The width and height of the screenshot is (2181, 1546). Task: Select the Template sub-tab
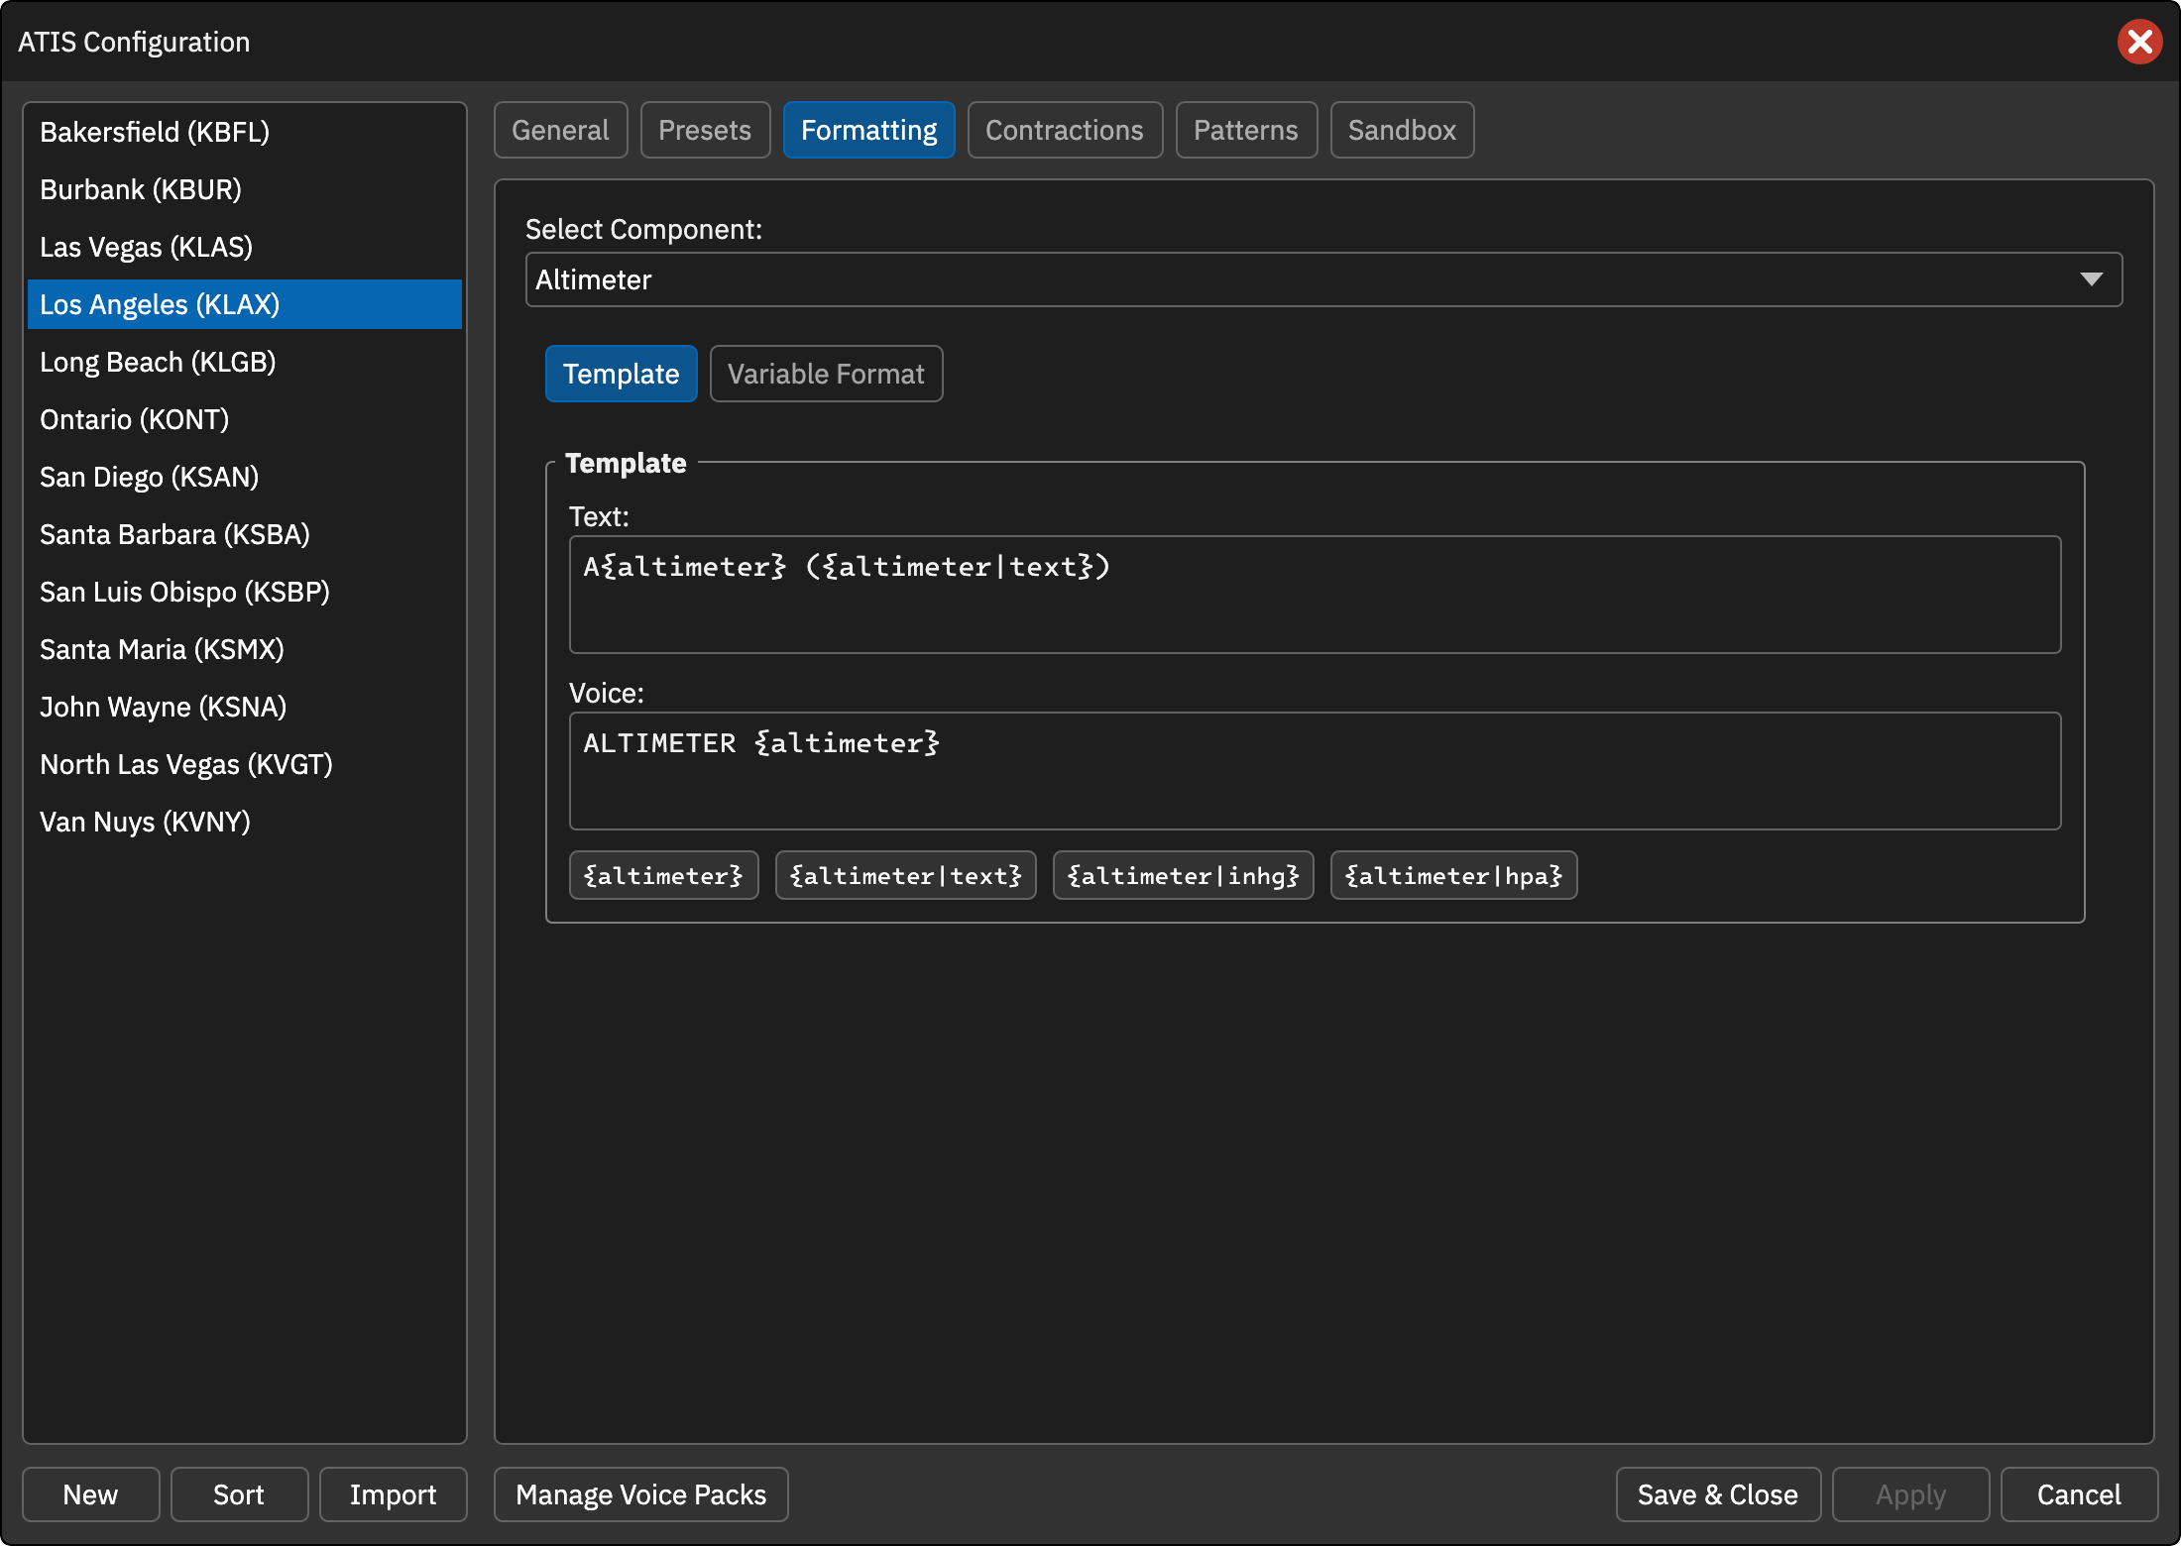(x=621, y=374)
